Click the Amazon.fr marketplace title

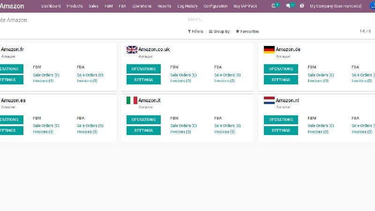[x=12, y=50]
